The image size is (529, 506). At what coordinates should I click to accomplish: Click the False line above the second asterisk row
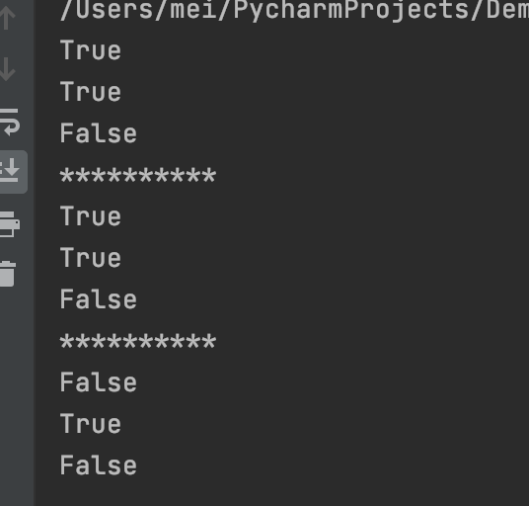click(x=99, y=299)
